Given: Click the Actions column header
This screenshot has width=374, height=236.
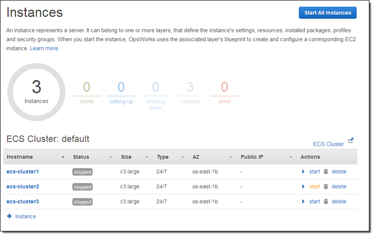Looking at the screenshot, I should [x=310, y=157].
